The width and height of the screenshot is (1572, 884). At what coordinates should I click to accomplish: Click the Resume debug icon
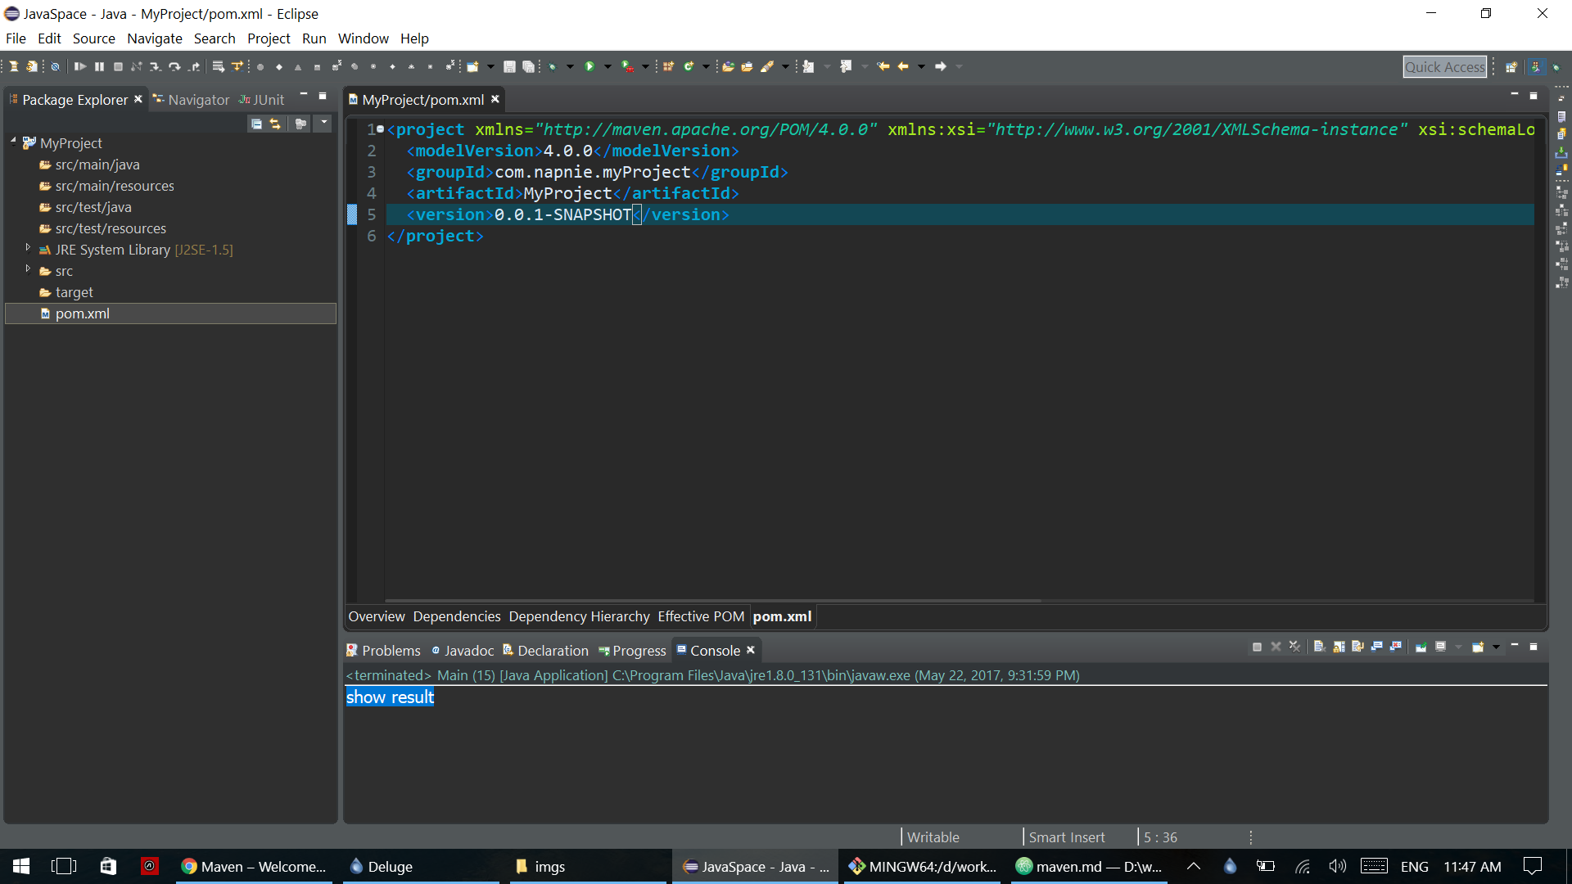pyautogui.click(x=79, y=66)
